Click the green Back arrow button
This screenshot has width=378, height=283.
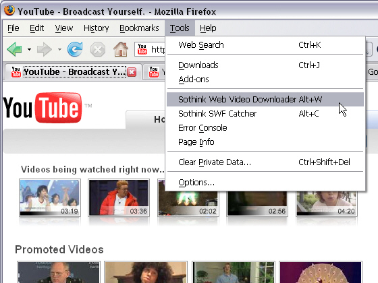click(x=14, y=49)
